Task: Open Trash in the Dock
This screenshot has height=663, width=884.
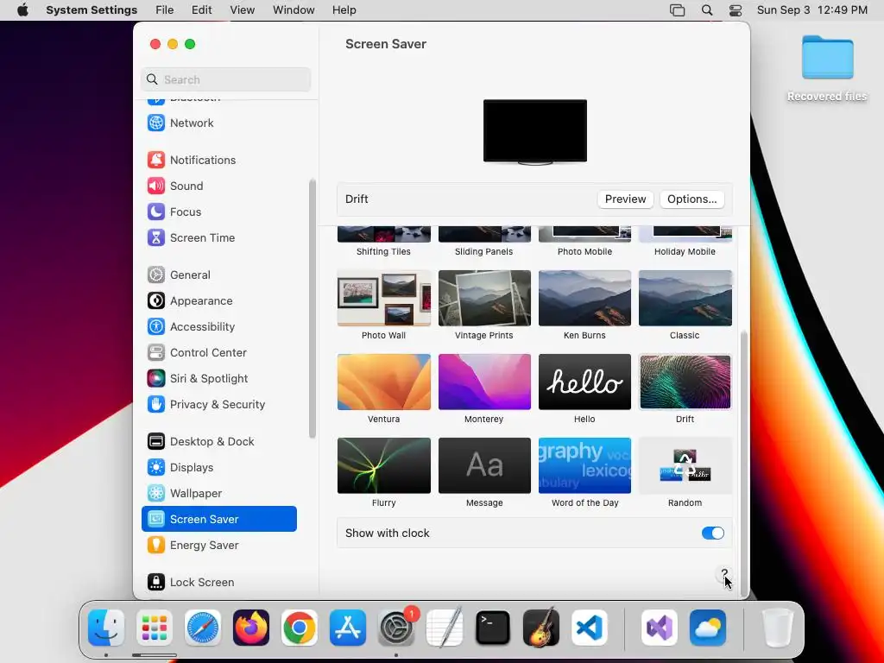Action: point(778,628)
